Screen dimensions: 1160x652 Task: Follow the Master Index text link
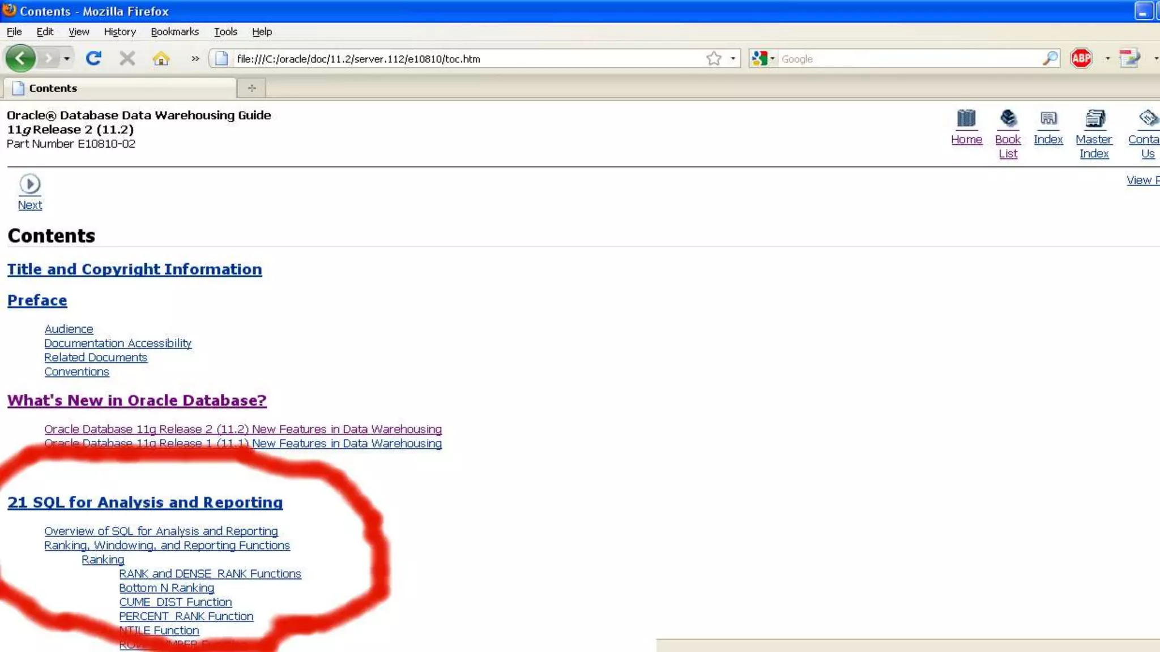(x=1094, y=146)
